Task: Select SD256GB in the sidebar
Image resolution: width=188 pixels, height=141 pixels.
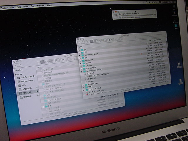Action: coord(25,89)
